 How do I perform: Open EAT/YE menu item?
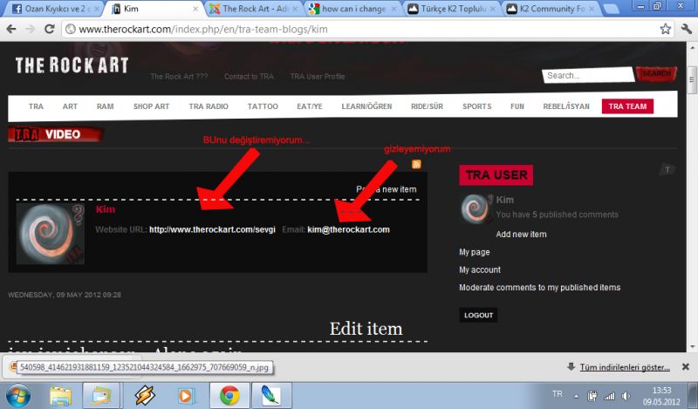click(310, 106)
